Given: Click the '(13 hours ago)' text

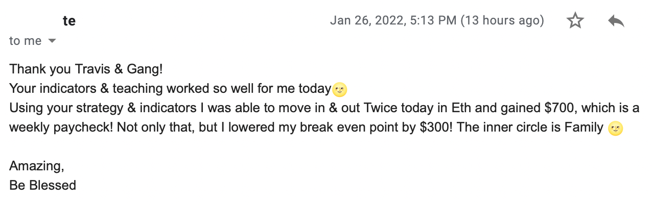Looking at the screenshot, I should coord(502,20).
